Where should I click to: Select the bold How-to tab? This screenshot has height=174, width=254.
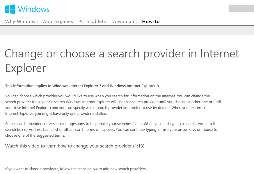coord(151,22)
